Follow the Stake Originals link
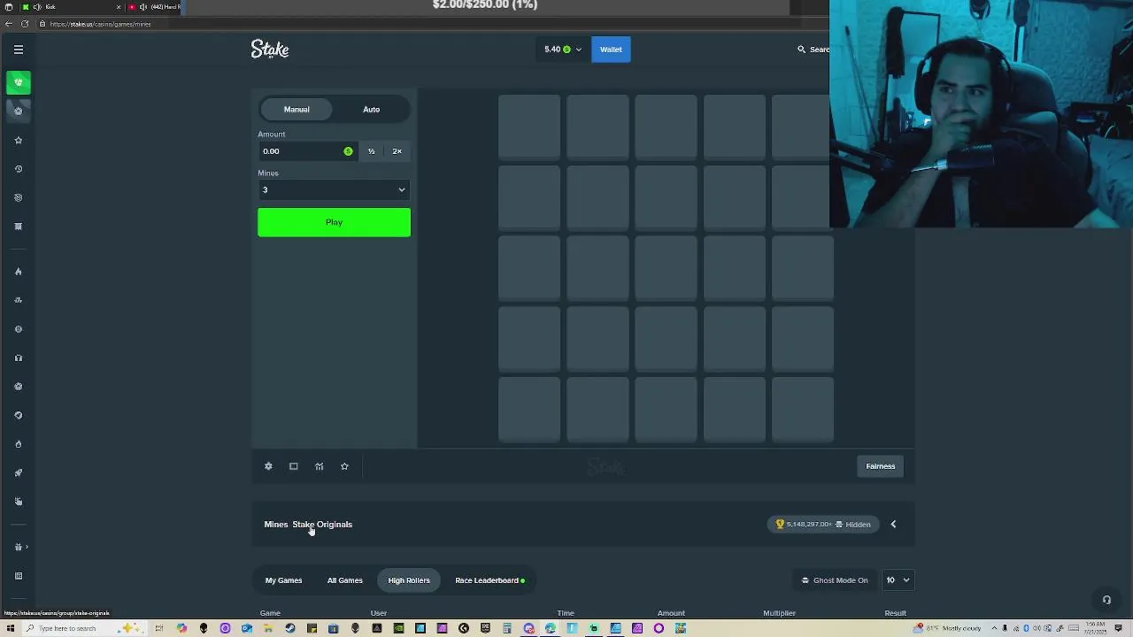The height and width of the screenshot is (637, 1133). click(322, 525)
